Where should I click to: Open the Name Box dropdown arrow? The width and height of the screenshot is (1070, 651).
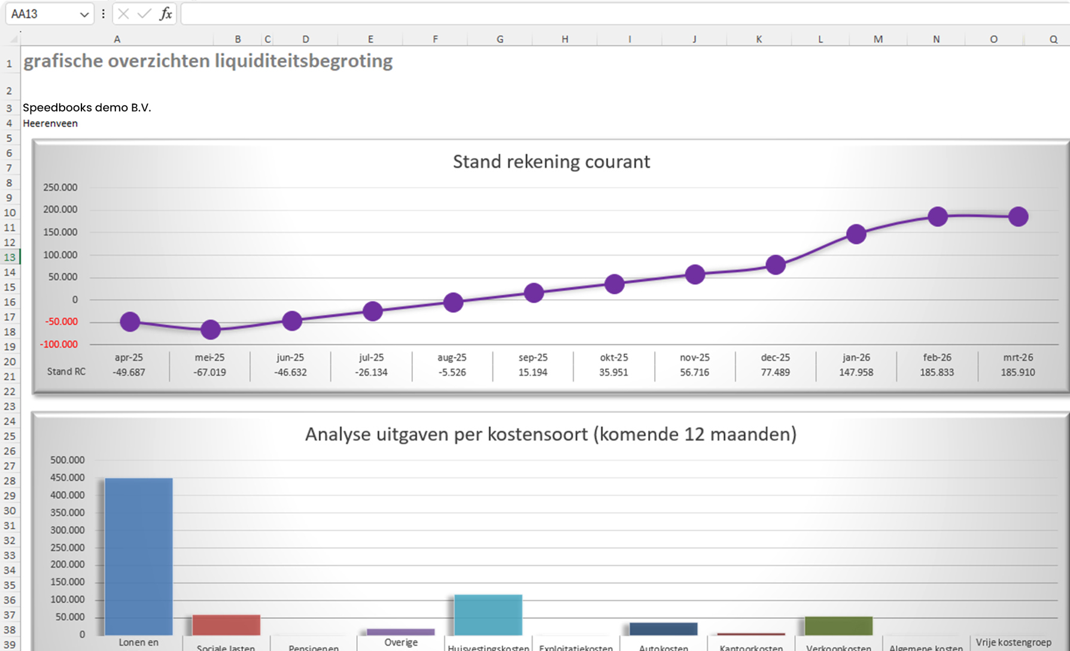point(84,14)
